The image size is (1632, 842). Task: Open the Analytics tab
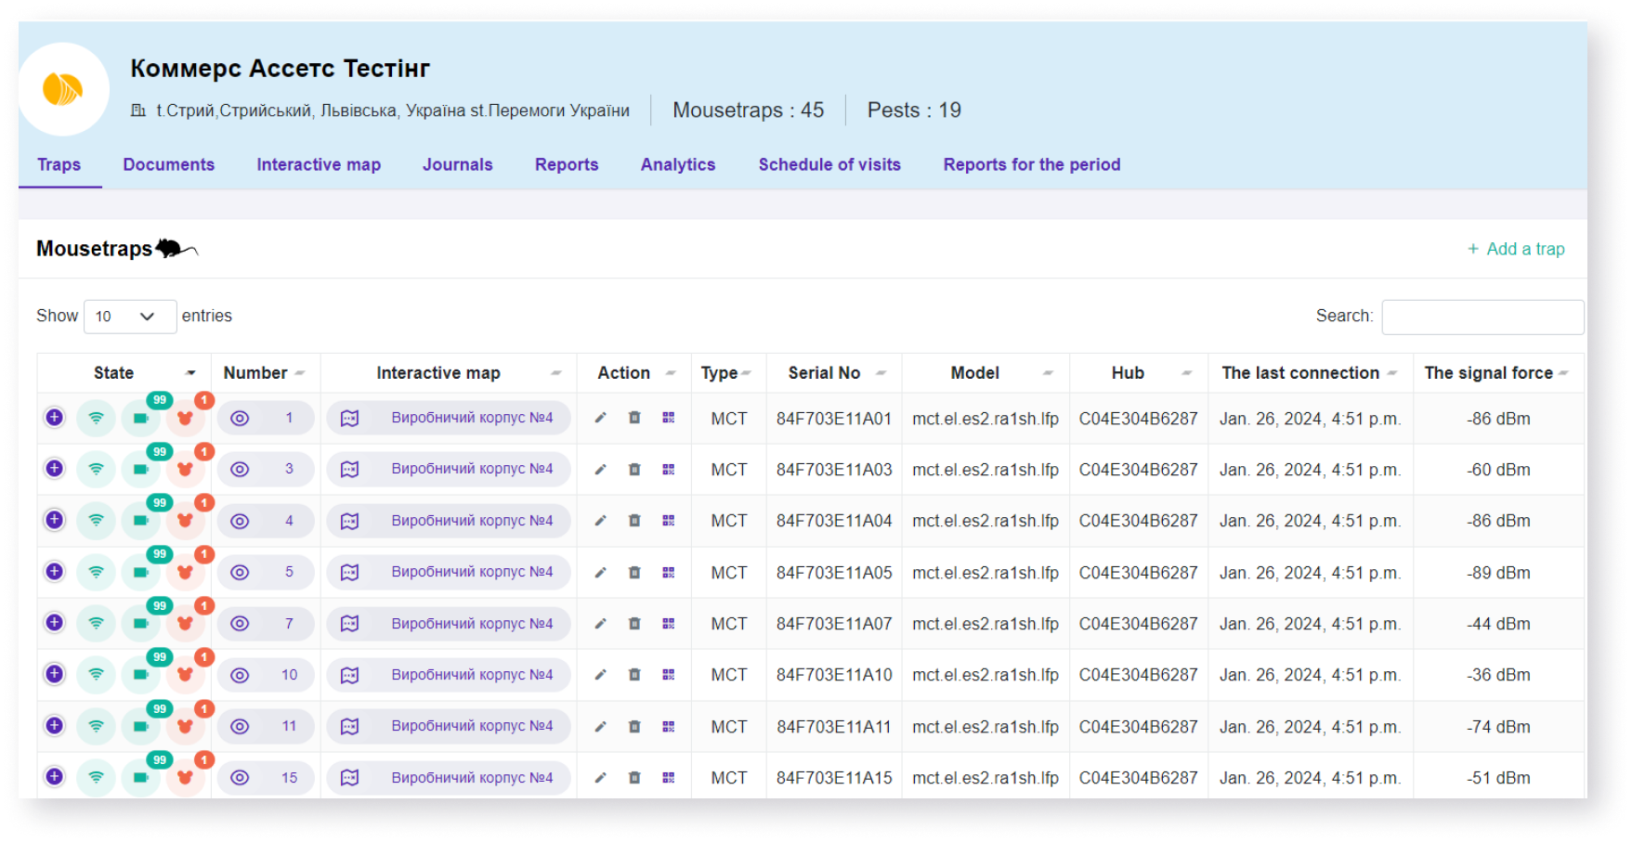click(x=677, y=164)
